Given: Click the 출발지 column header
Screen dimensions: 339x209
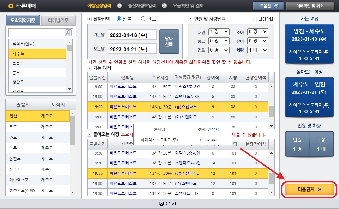Looking at the screenshot, I should [23, 105].
